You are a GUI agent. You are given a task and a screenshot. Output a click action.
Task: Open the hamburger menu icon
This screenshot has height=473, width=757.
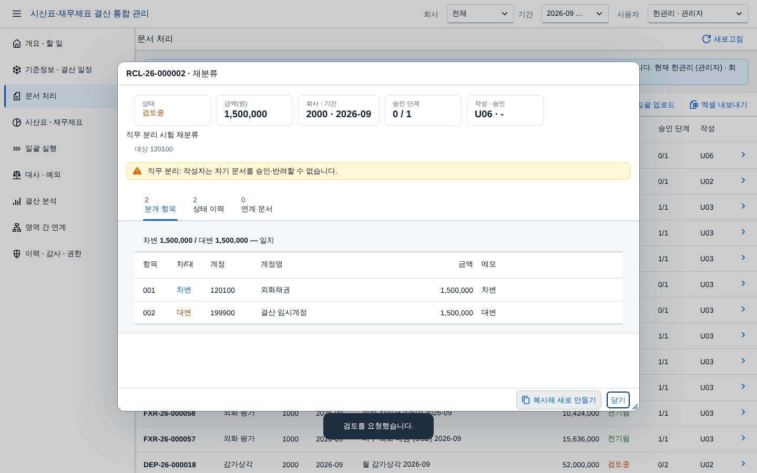[17, 14]
